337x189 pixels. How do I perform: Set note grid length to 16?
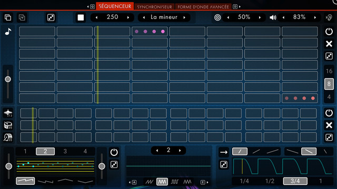tap(329, 71)
